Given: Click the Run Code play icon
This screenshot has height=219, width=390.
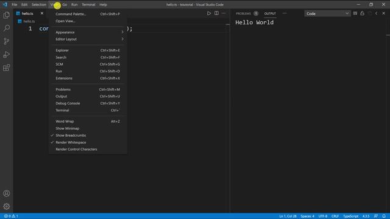Looking at the screenshot, I should 209,13.
